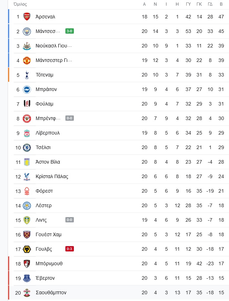Image resolution: width=229 pixels, height=301 pixels.
Task: Click the Σαουθάμπτον row name
Action: (x=51, y=293)
